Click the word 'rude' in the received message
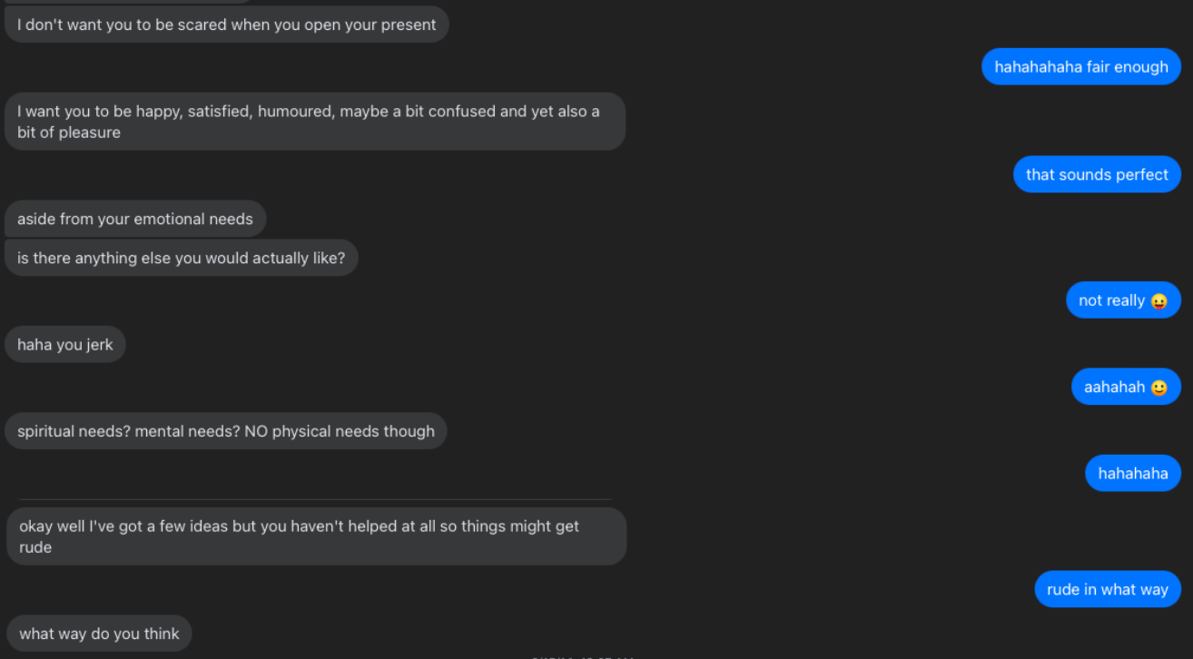The image size is (1193, 659). tap(35, 547)
